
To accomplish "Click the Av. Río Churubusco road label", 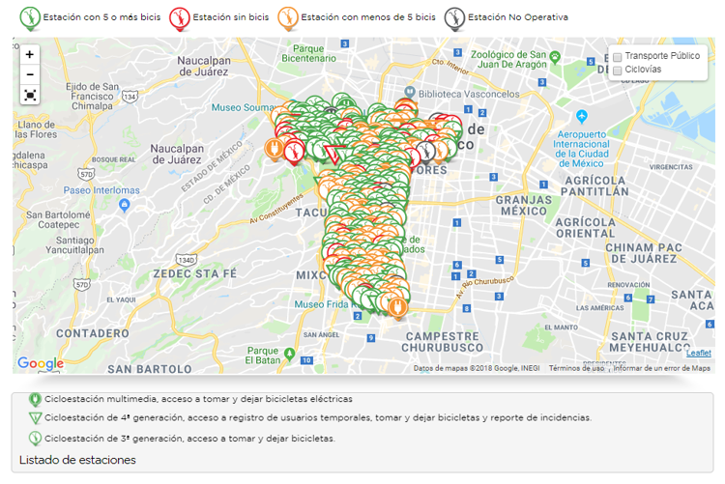I will (x=484, y=287).
